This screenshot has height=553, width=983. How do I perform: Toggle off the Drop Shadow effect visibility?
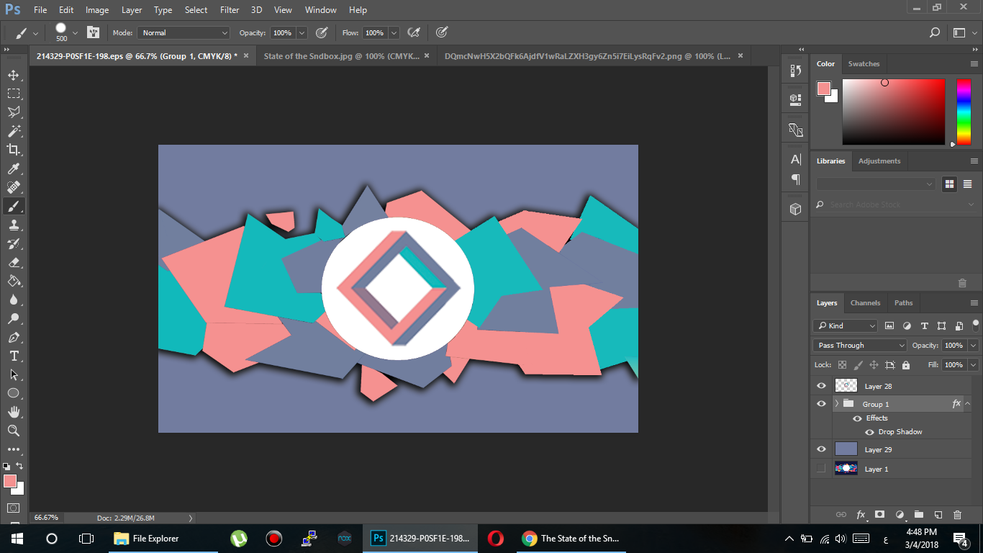870,431
